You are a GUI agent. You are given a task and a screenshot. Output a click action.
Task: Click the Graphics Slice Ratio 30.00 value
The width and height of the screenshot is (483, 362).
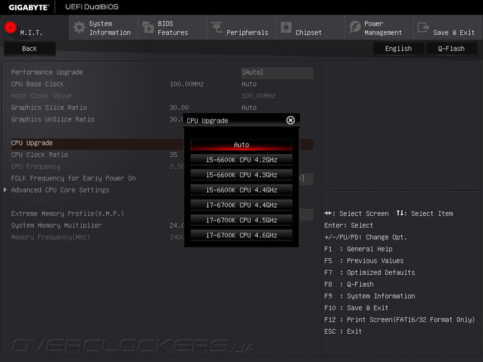(179, 107)
